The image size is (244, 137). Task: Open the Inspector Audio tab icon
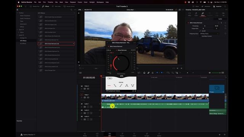pos(196,14)
